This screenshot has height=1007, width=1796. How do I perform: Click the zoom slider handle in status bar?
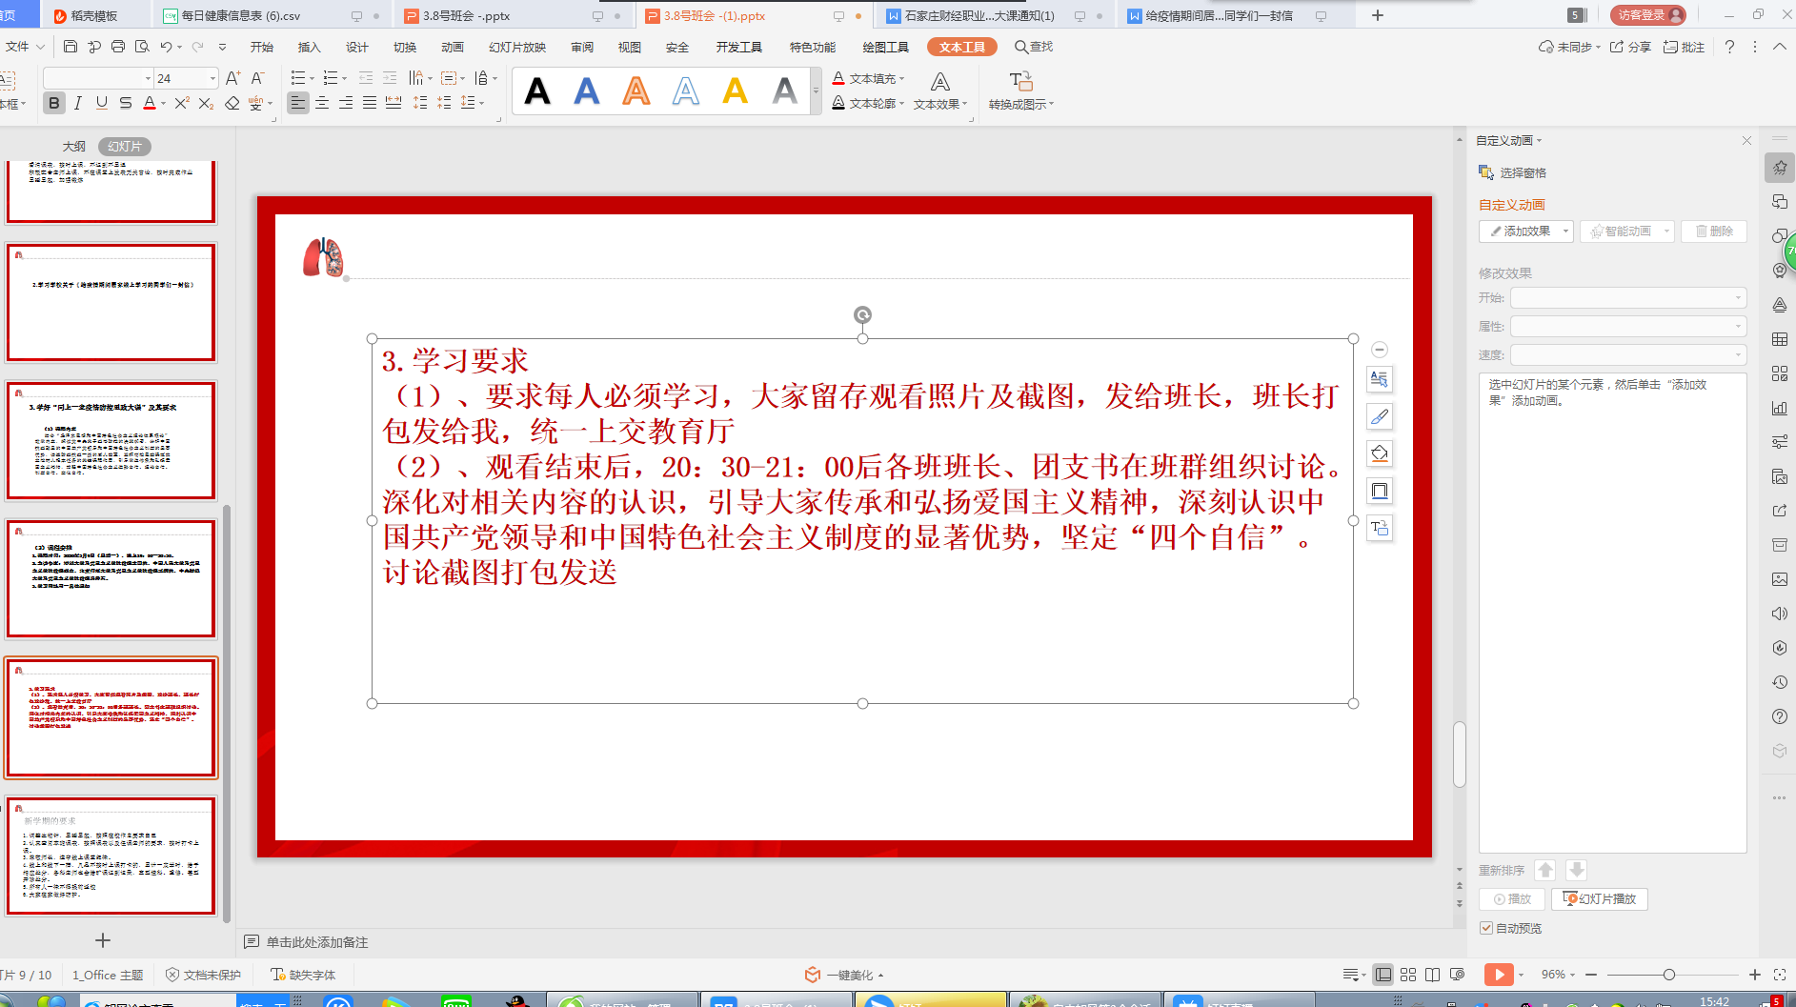click(x=1669, y=975)
